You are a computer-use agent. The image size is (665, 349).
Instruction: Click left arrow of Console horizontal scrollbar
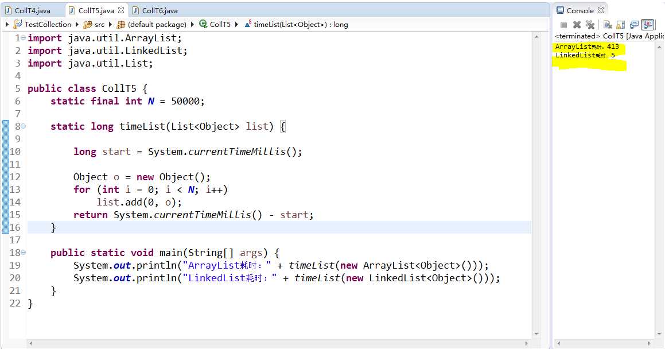pos(558,343)
